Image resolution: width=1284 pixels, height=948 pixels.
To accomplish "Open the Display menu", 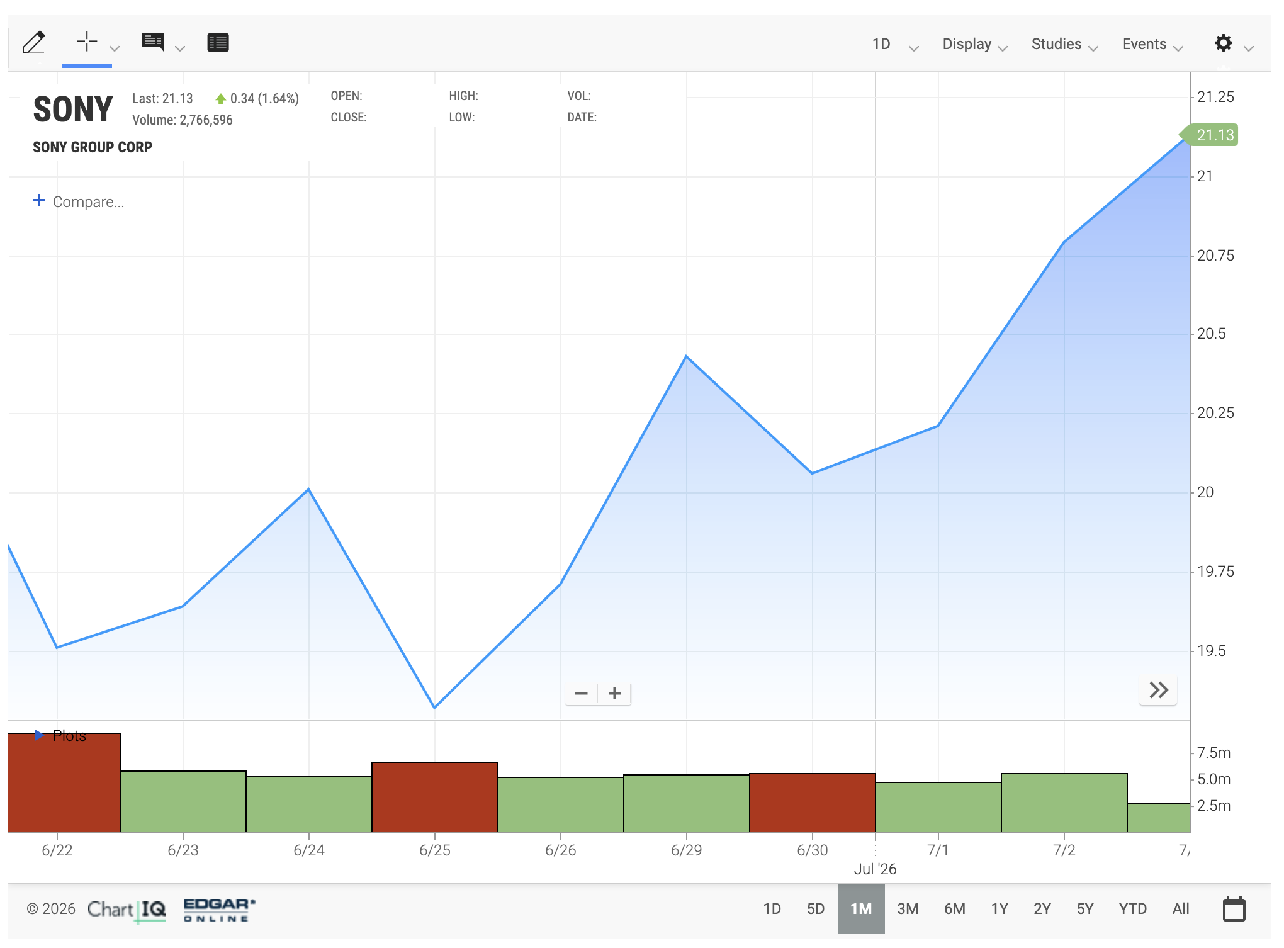I will coord(975,44).
